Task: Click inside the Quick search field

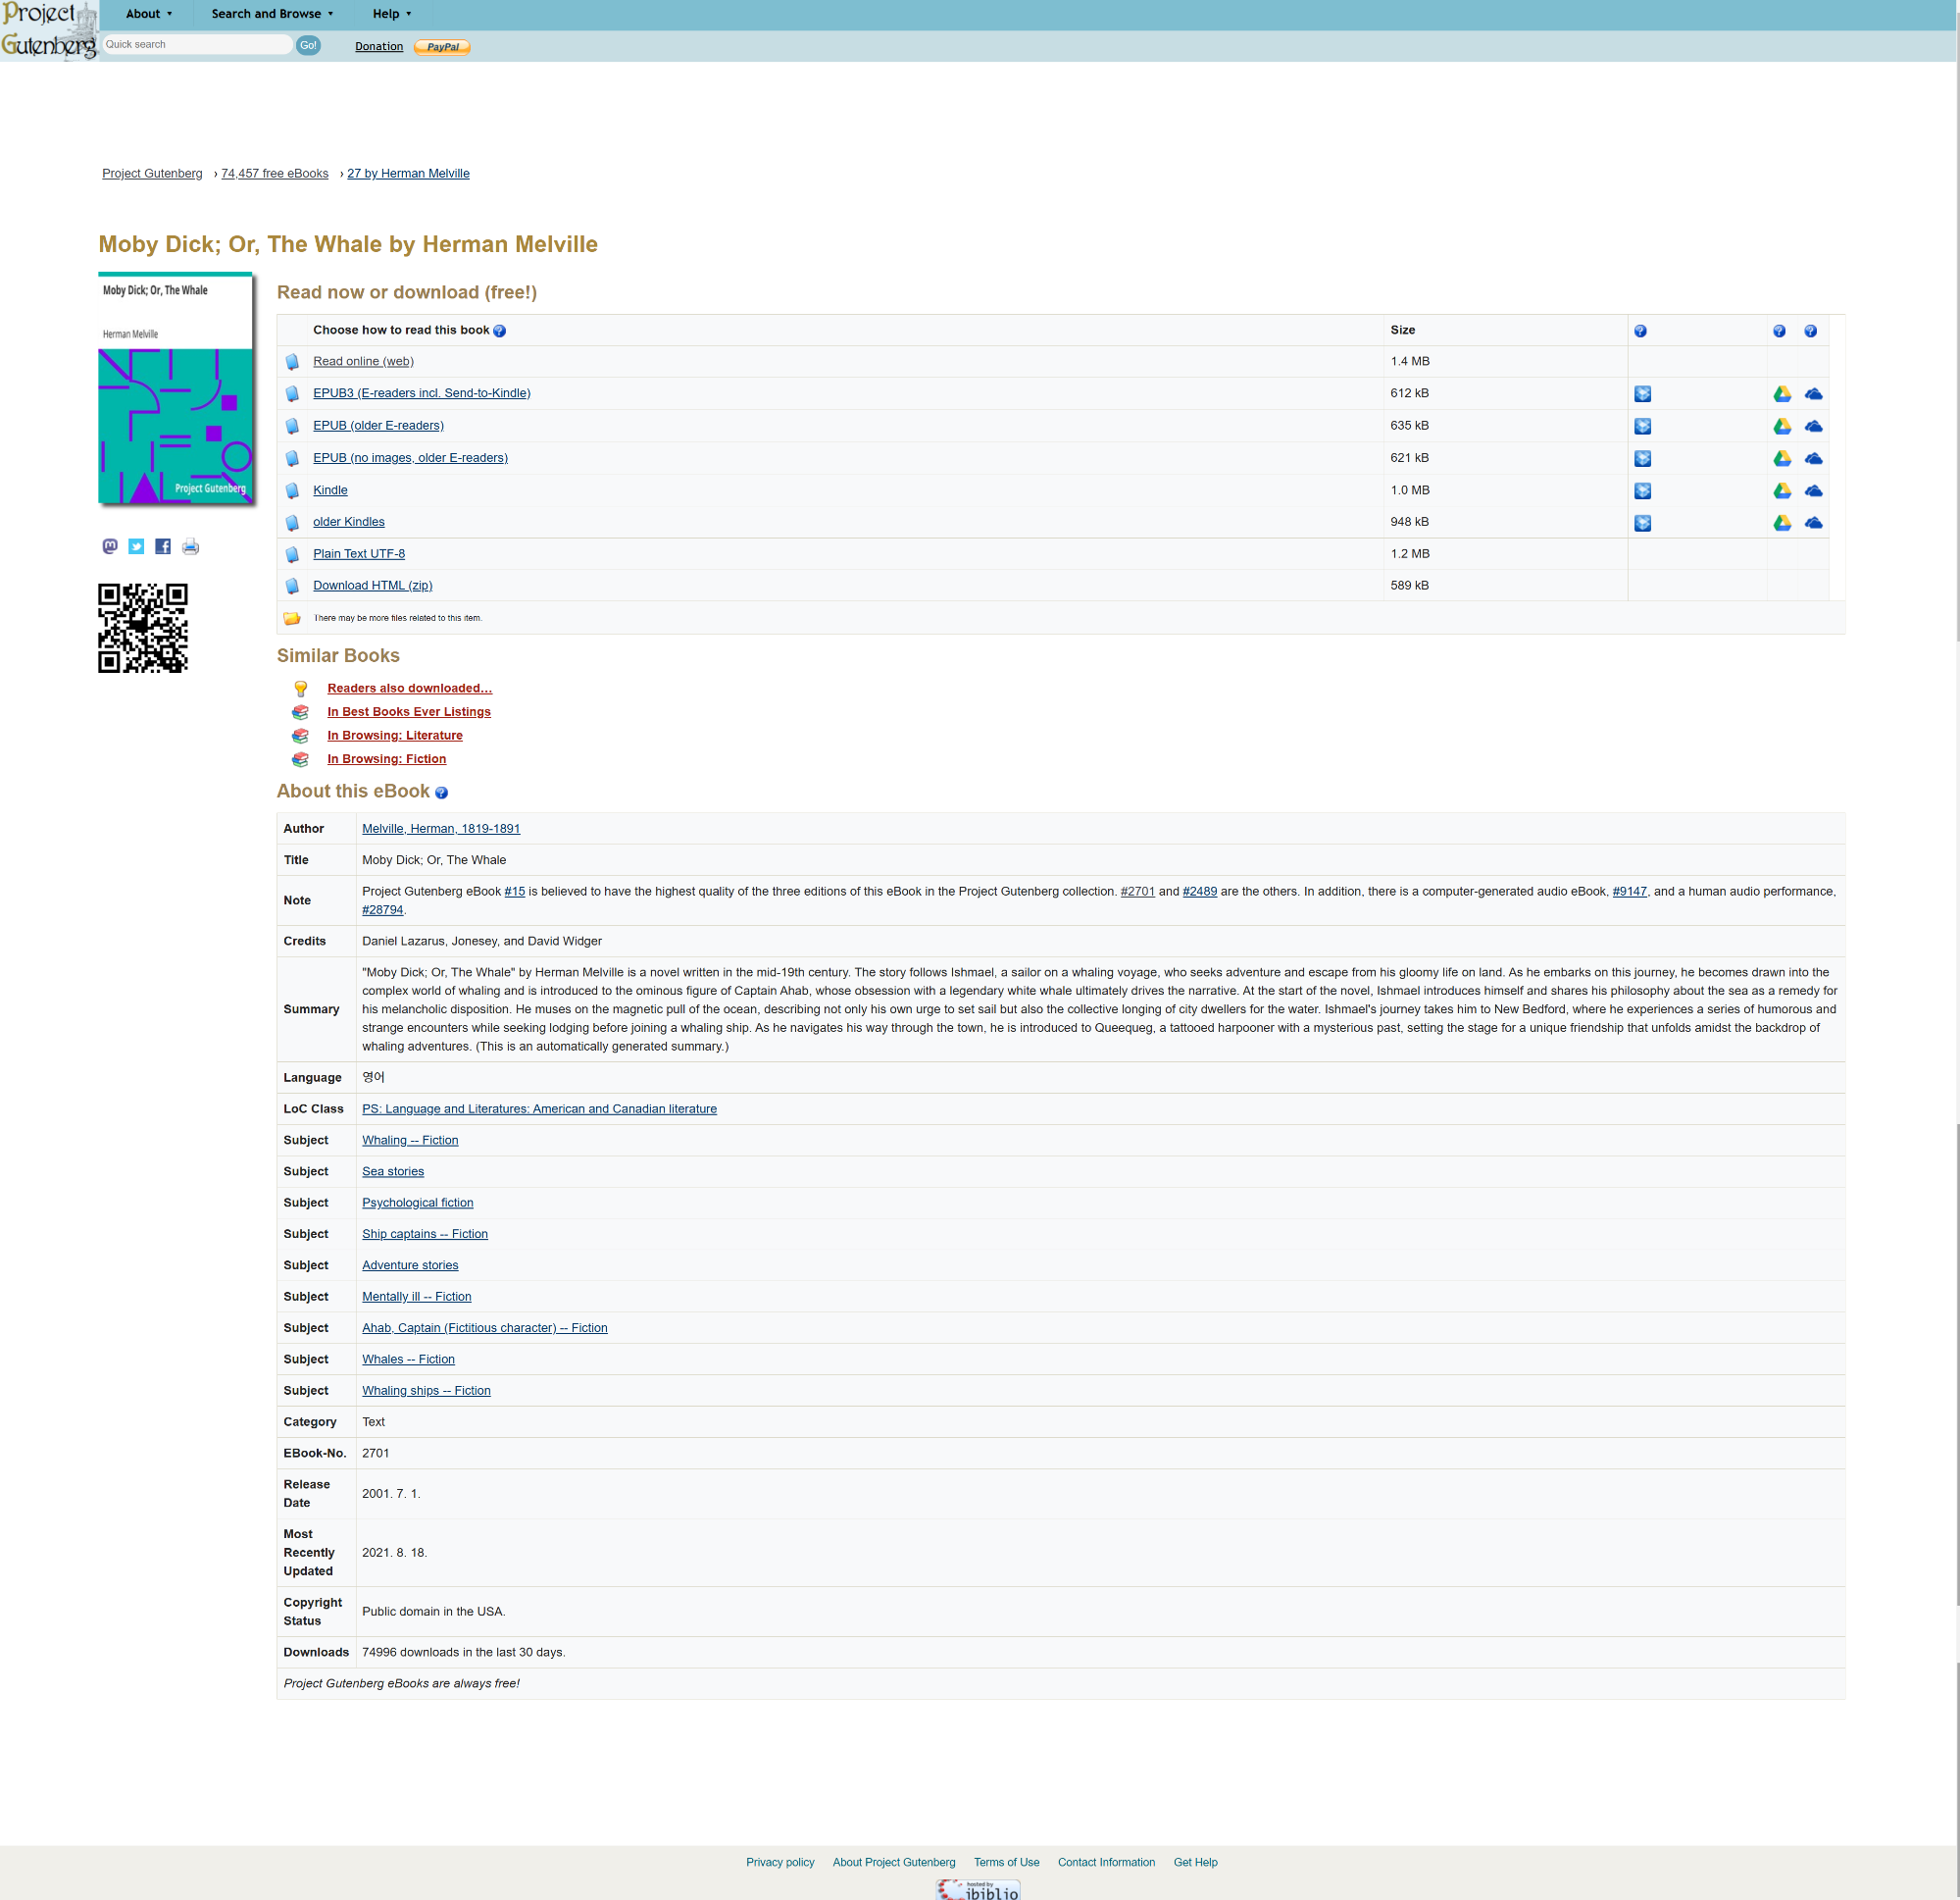Action: pyautogui.click(x=196, y=45)
